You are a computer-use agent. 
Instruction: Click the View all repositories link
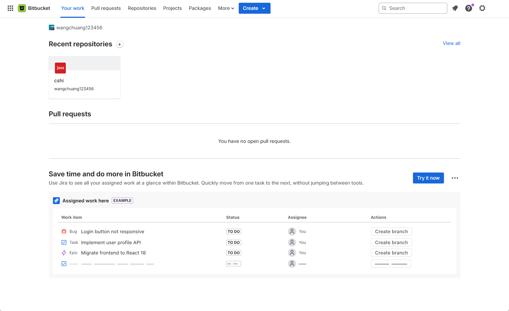point(451,43)
